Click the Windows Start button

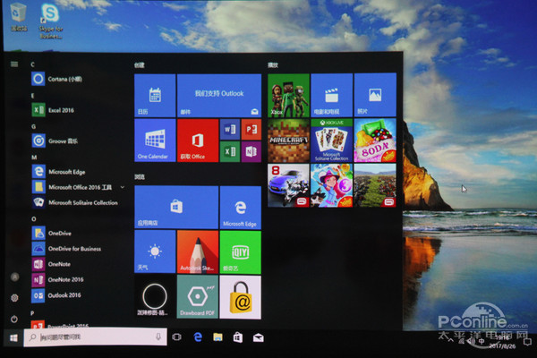coord(13,337)
